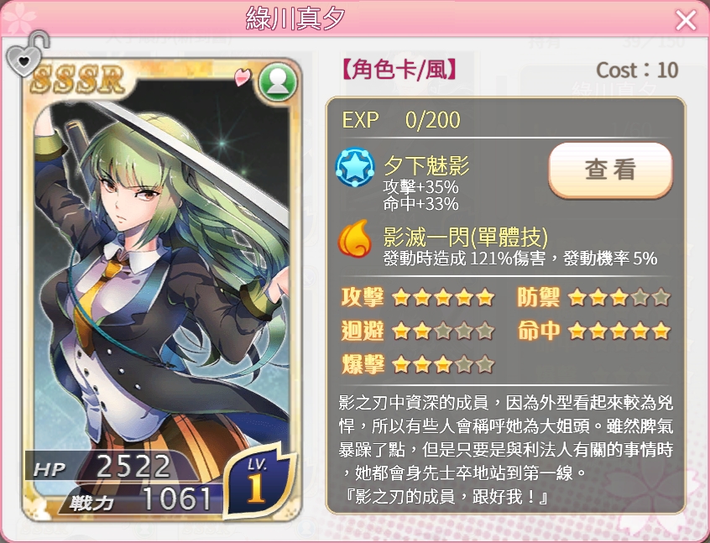This screenshot has width=710, height=543.
Task: Click the 爆擊 star rating
Action: 443,364
